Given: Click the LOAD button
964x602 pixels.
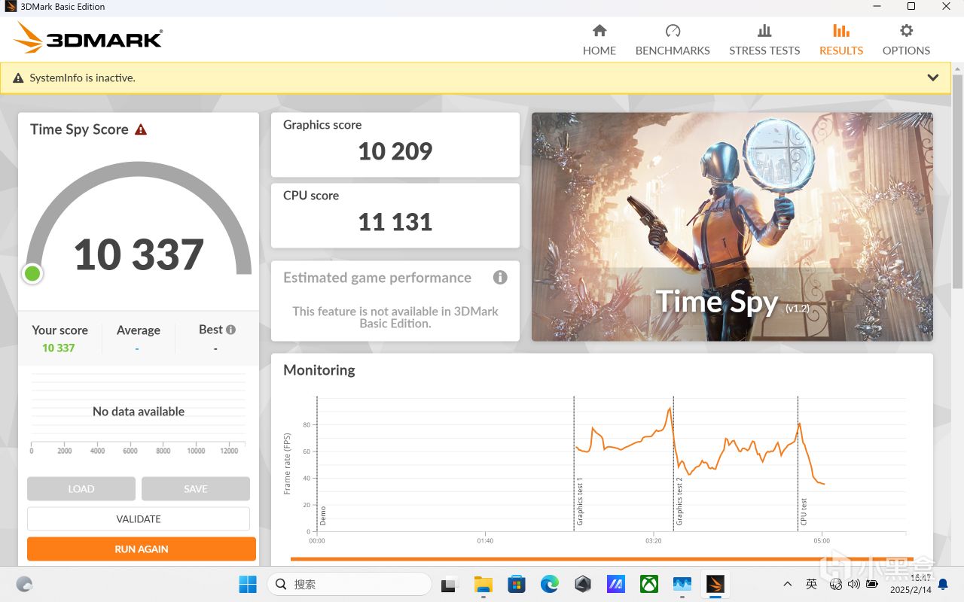Looking at the screenshot, I should [81, 488].
